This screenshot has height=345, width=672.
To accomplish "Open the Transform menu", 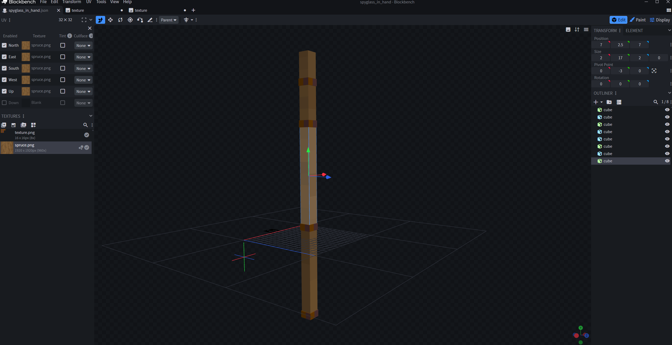I will [72, 2].
